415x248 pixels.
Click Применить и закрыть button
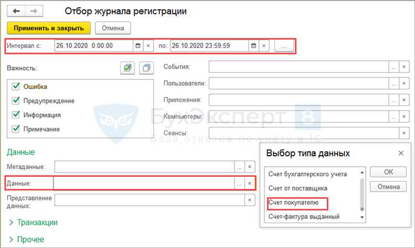pyautogui.click(x=49, y=28)
